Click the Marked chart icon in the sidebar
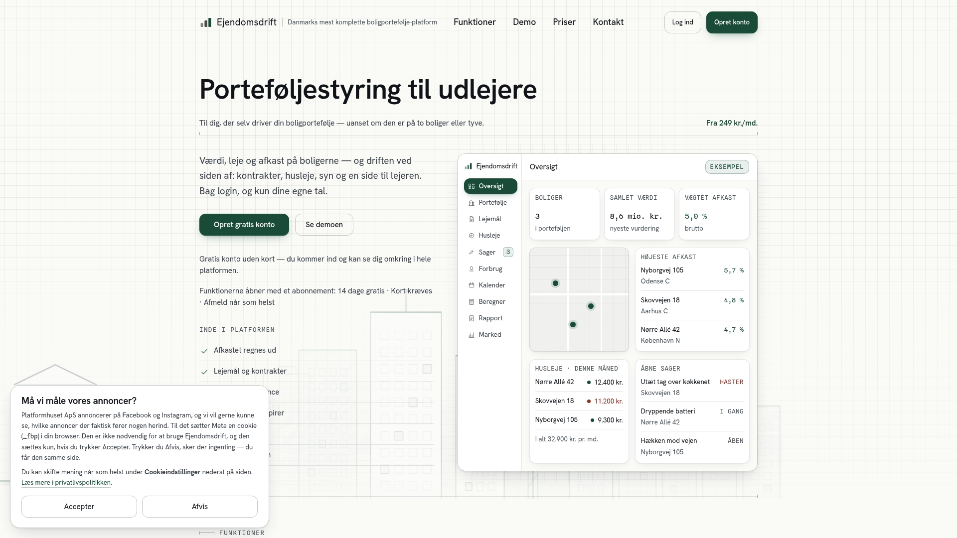Viewport: 957px width, 538px height. coord(472,335)
